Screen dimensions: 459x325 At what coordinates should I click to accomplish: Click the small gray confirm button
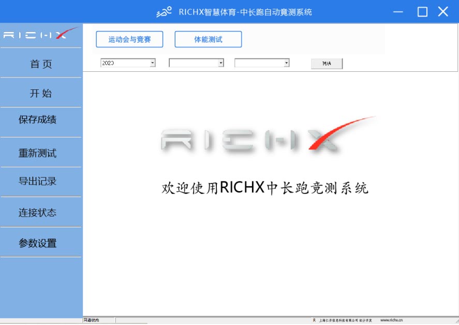[327, 64]
